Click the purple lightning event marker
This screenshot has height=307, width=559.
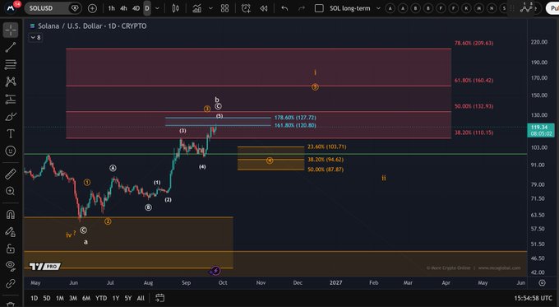(215, 271)
